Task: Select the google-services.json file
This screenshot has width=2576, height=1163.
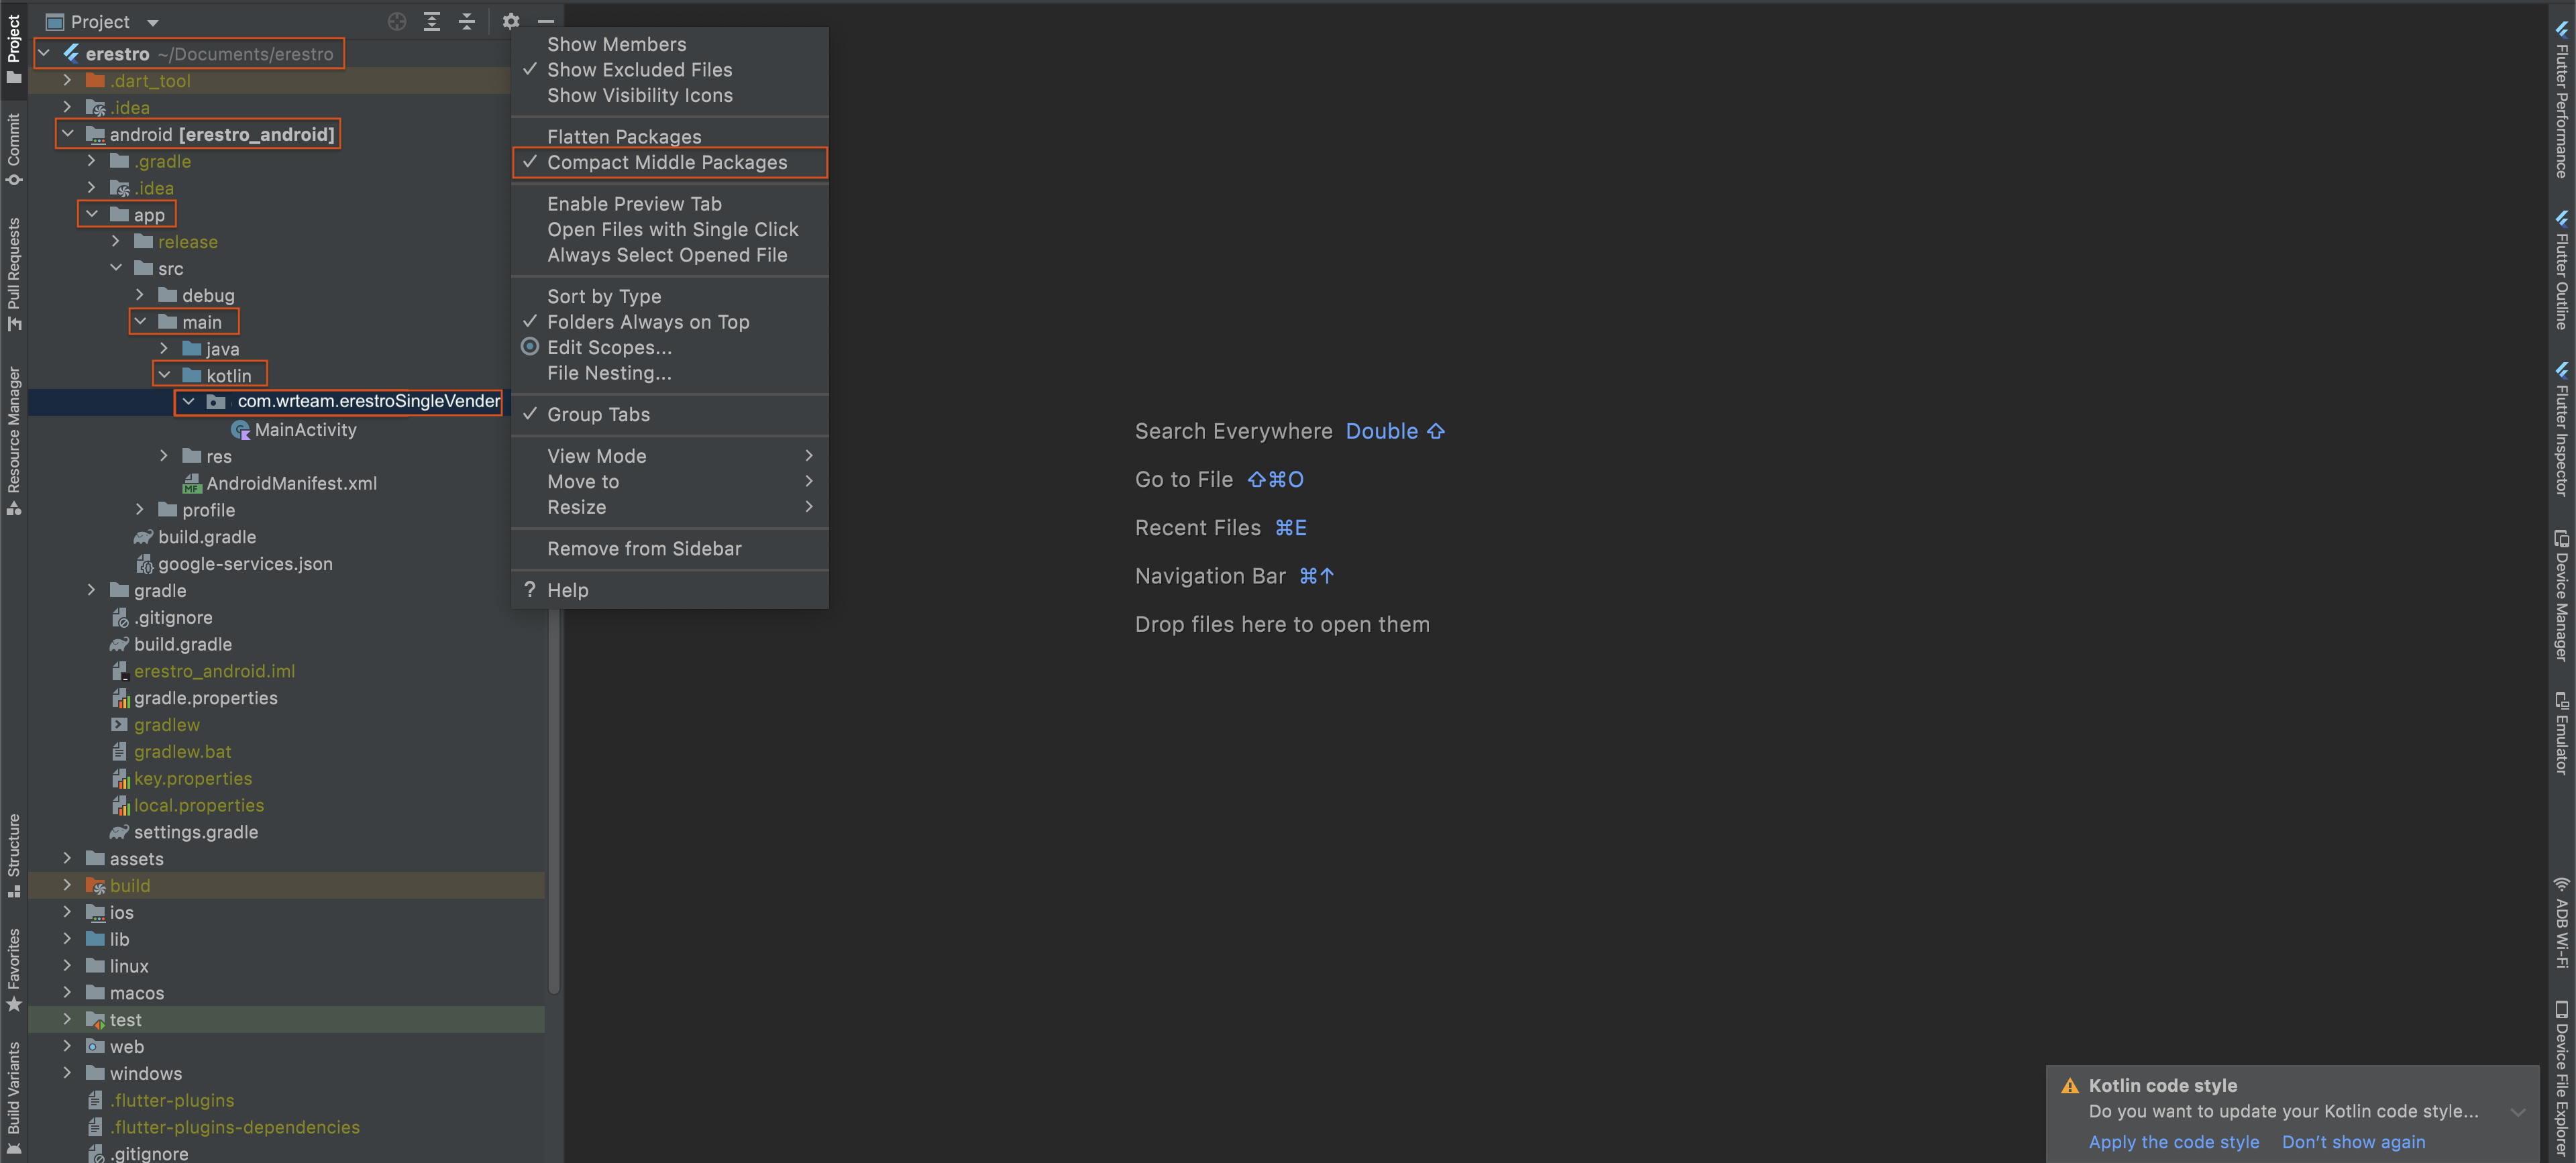Action: 234,564
